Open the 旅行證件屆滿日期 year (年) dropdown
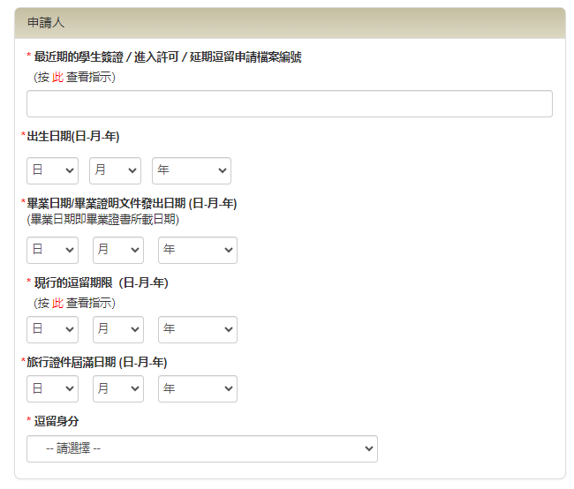 tap(198, 388)
